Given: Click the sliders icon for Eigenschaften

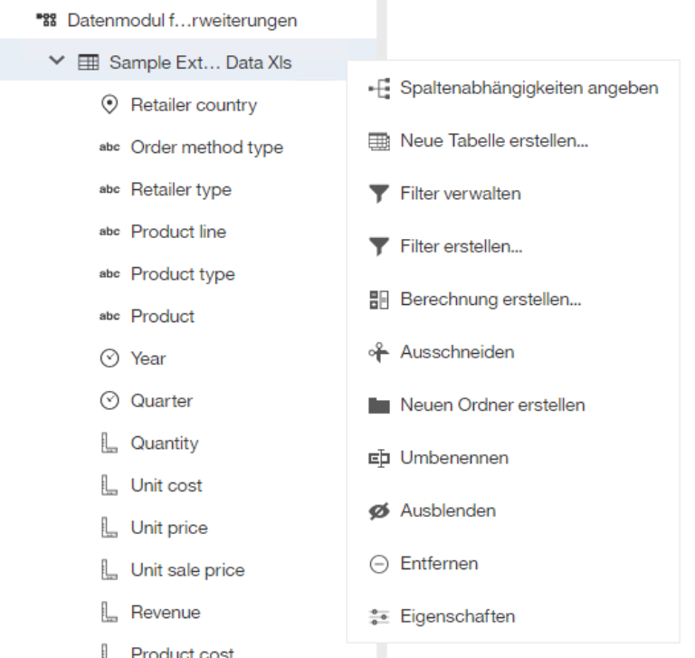Looking at the screenshot, I should 379,616.
